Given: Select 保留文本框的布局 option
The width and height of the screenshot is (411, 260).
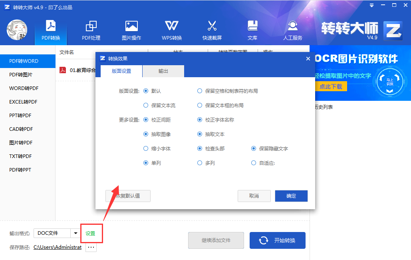Looking at the screenshot, I should tap(200, 105).
